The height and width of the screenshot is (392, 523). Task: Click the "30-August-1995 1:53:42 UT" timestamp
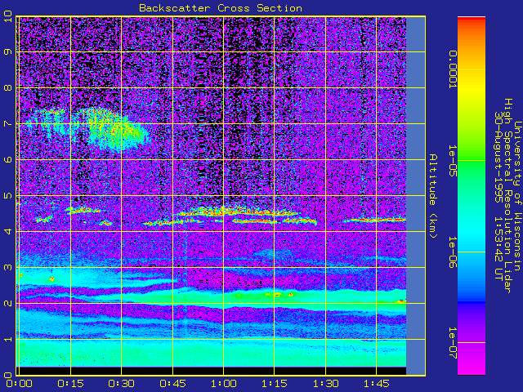(498, 196)
